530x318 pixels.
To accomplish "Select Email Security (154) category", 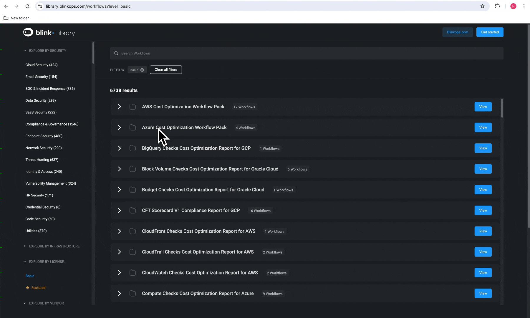I will click(41, 77).
